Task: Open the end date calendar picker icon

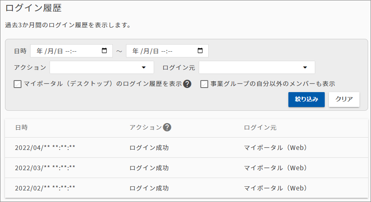Action: [x=200, y=51]
